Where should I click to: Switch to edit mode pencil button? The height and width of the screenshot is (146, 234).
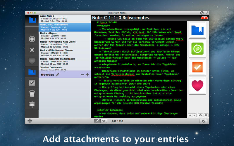[x=97, y=121]
